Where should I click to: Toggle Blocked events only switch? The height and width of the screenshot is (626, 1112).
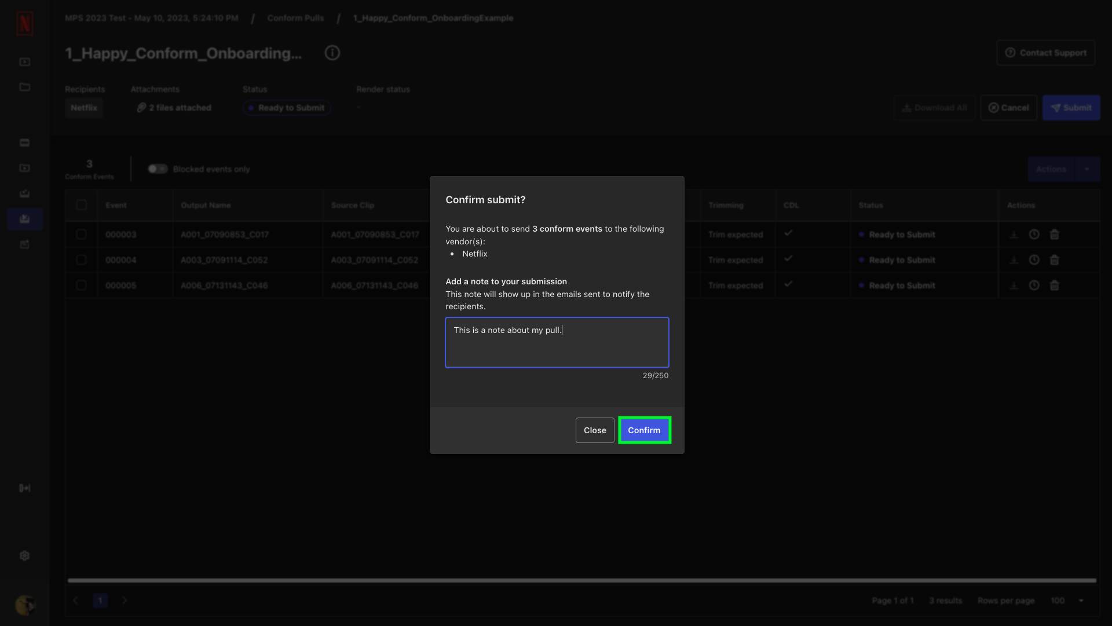(x=158, y=169)
